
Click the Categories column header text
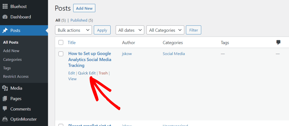[x=173, y=42]
